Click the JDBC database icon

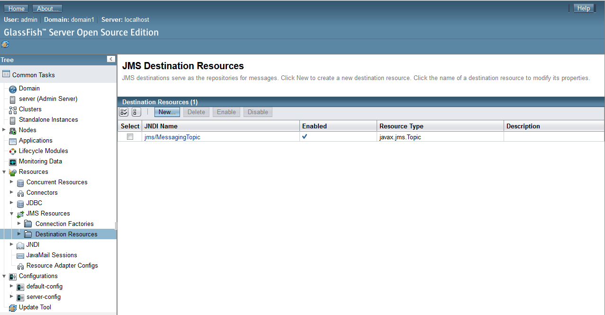point(20,204)
